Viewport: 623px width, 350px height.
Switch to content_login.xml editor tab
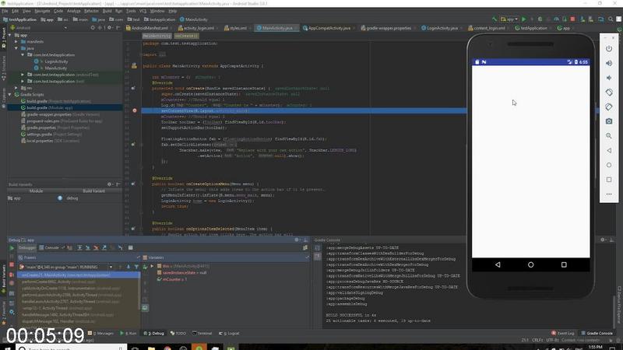pos(486,28)
